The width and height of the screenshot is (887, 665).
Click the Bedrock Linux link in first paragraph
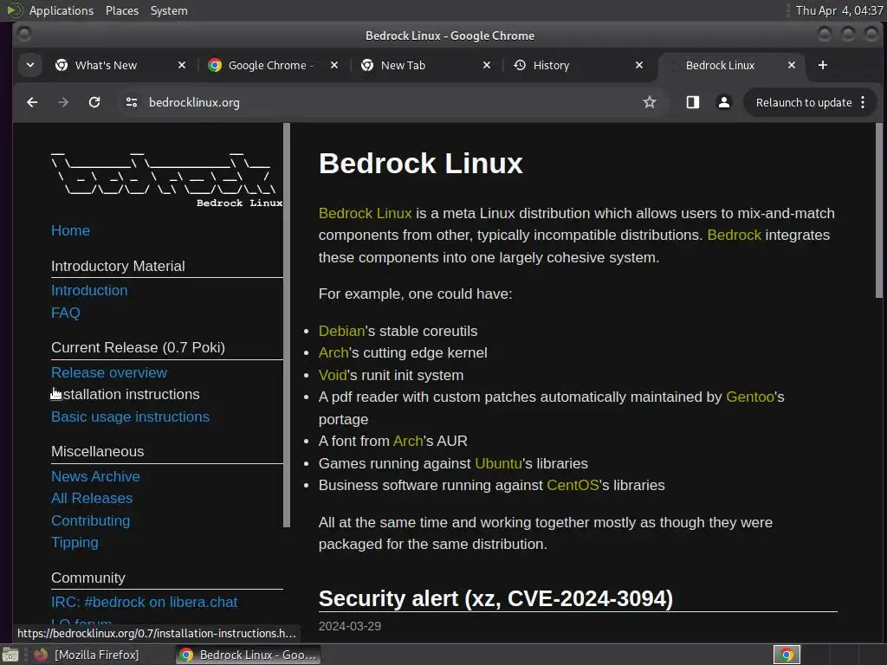365,213
